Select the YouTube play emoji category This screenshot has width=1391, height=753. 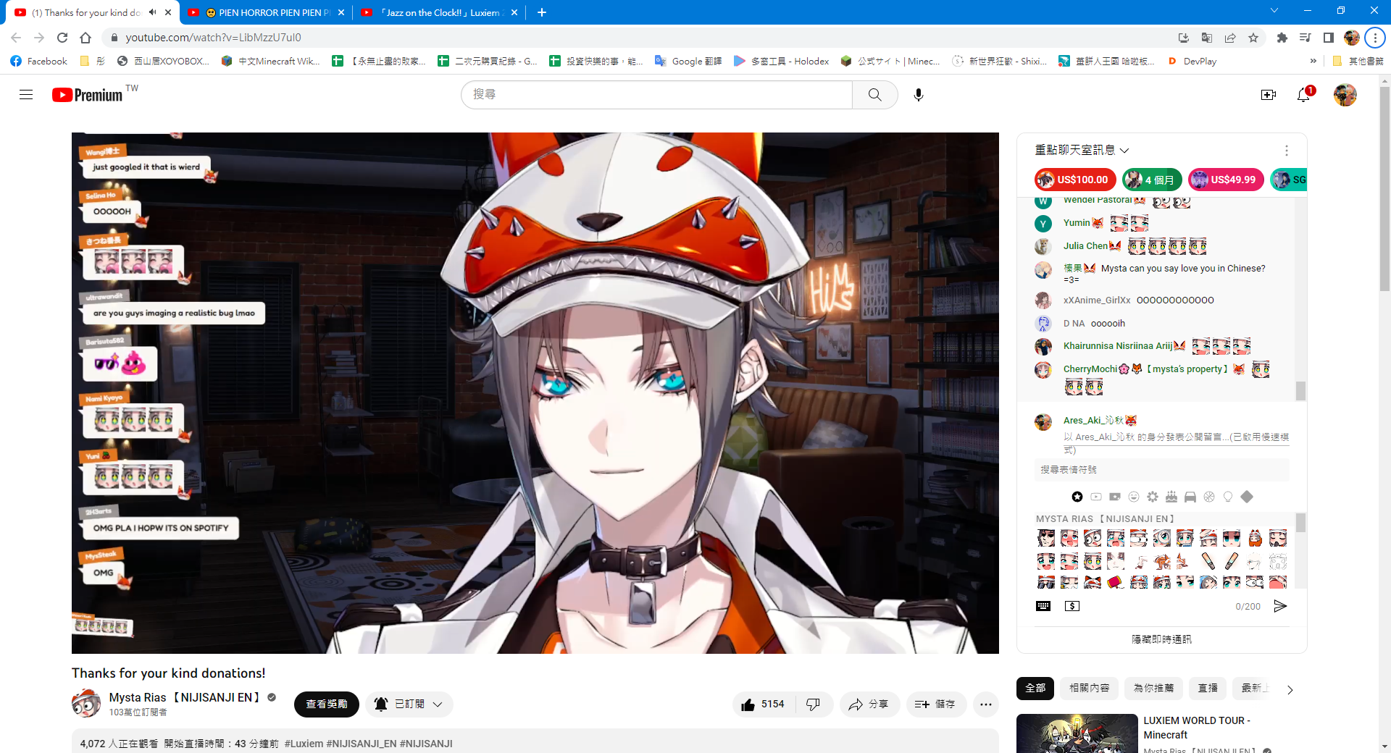tap(1096, 497)
